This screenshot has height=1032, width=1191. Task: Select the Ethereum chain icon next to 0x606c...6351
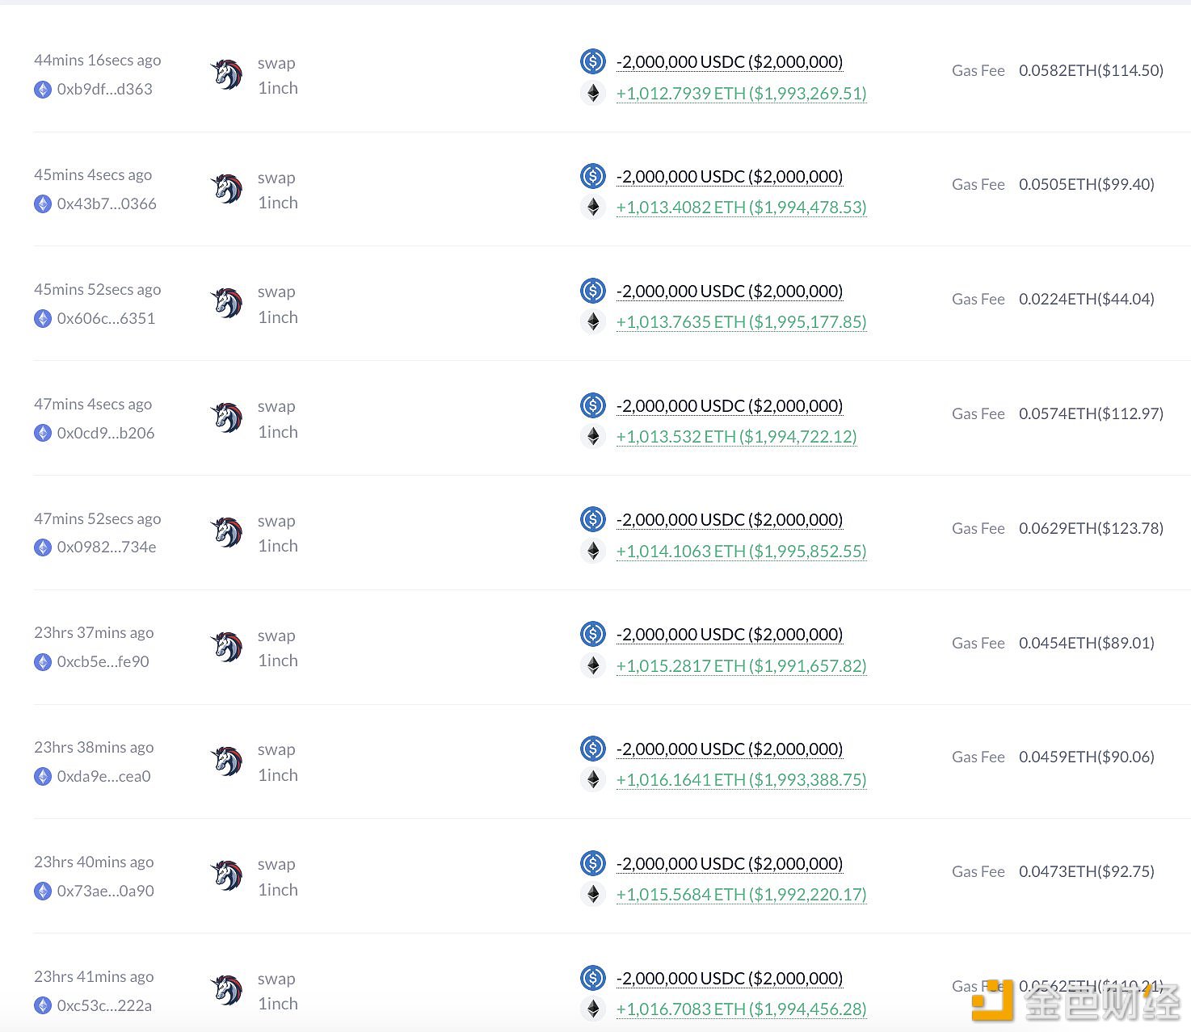coord(43,319)
